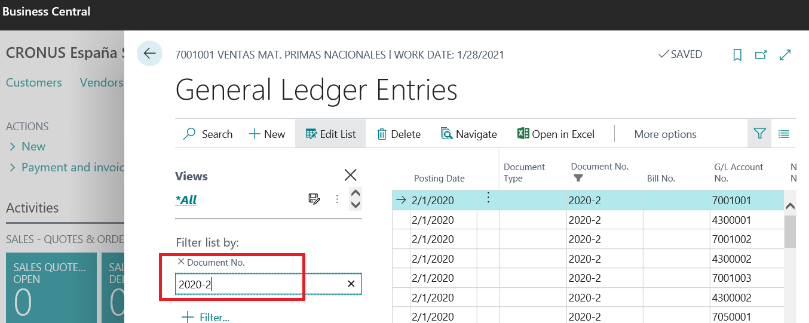Clear the 2020-2 filter value
Viewport: 809px width, 323px height.
click(351, 284)
